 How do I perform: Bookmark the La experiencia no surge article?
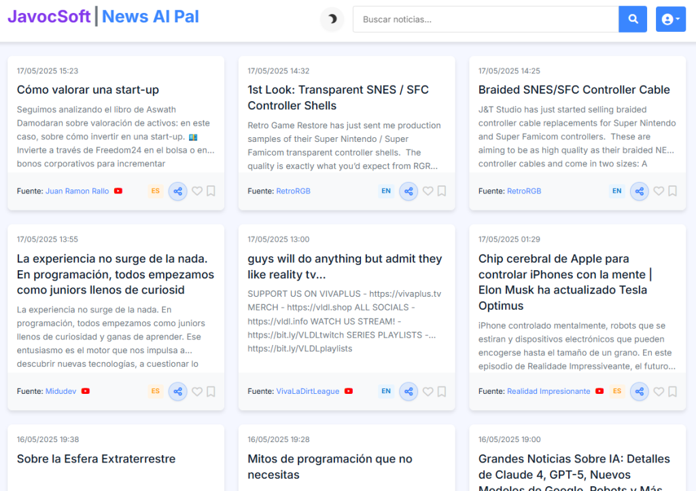211,392
